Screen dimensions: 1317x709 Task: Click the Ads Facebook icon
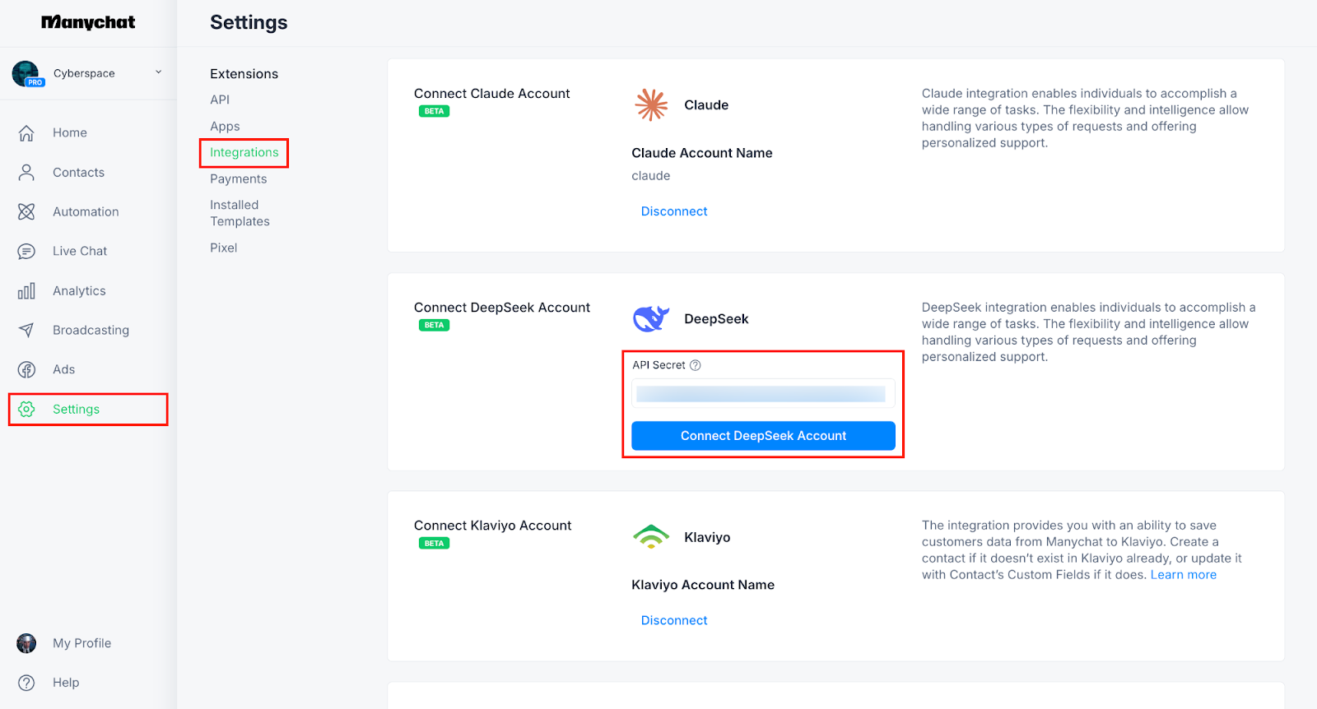[x=26, y=369]
